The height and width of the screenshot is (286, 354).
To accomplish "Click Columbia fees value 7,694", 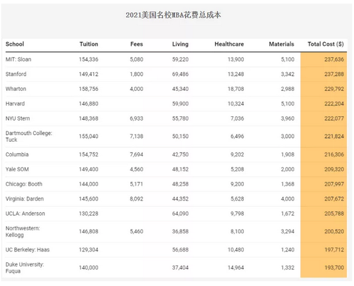I will (x=136, y=155).
